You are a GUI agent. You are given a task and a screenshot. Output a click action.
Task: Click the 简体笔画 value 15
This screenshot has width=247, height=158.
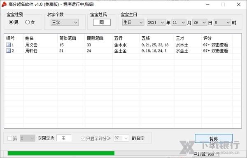(61, 45)
